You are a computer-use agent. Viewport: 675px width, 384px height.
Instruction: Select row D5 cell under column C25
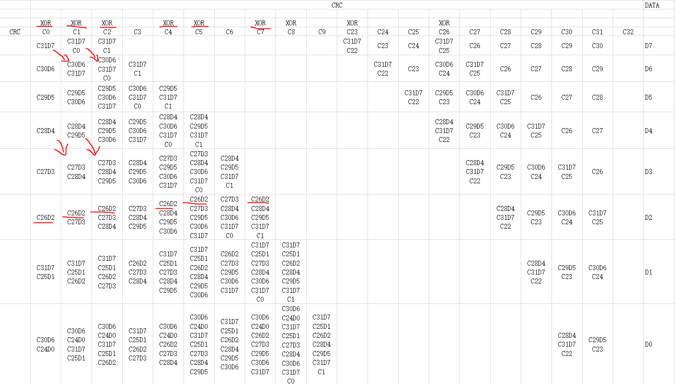(414, 97)
